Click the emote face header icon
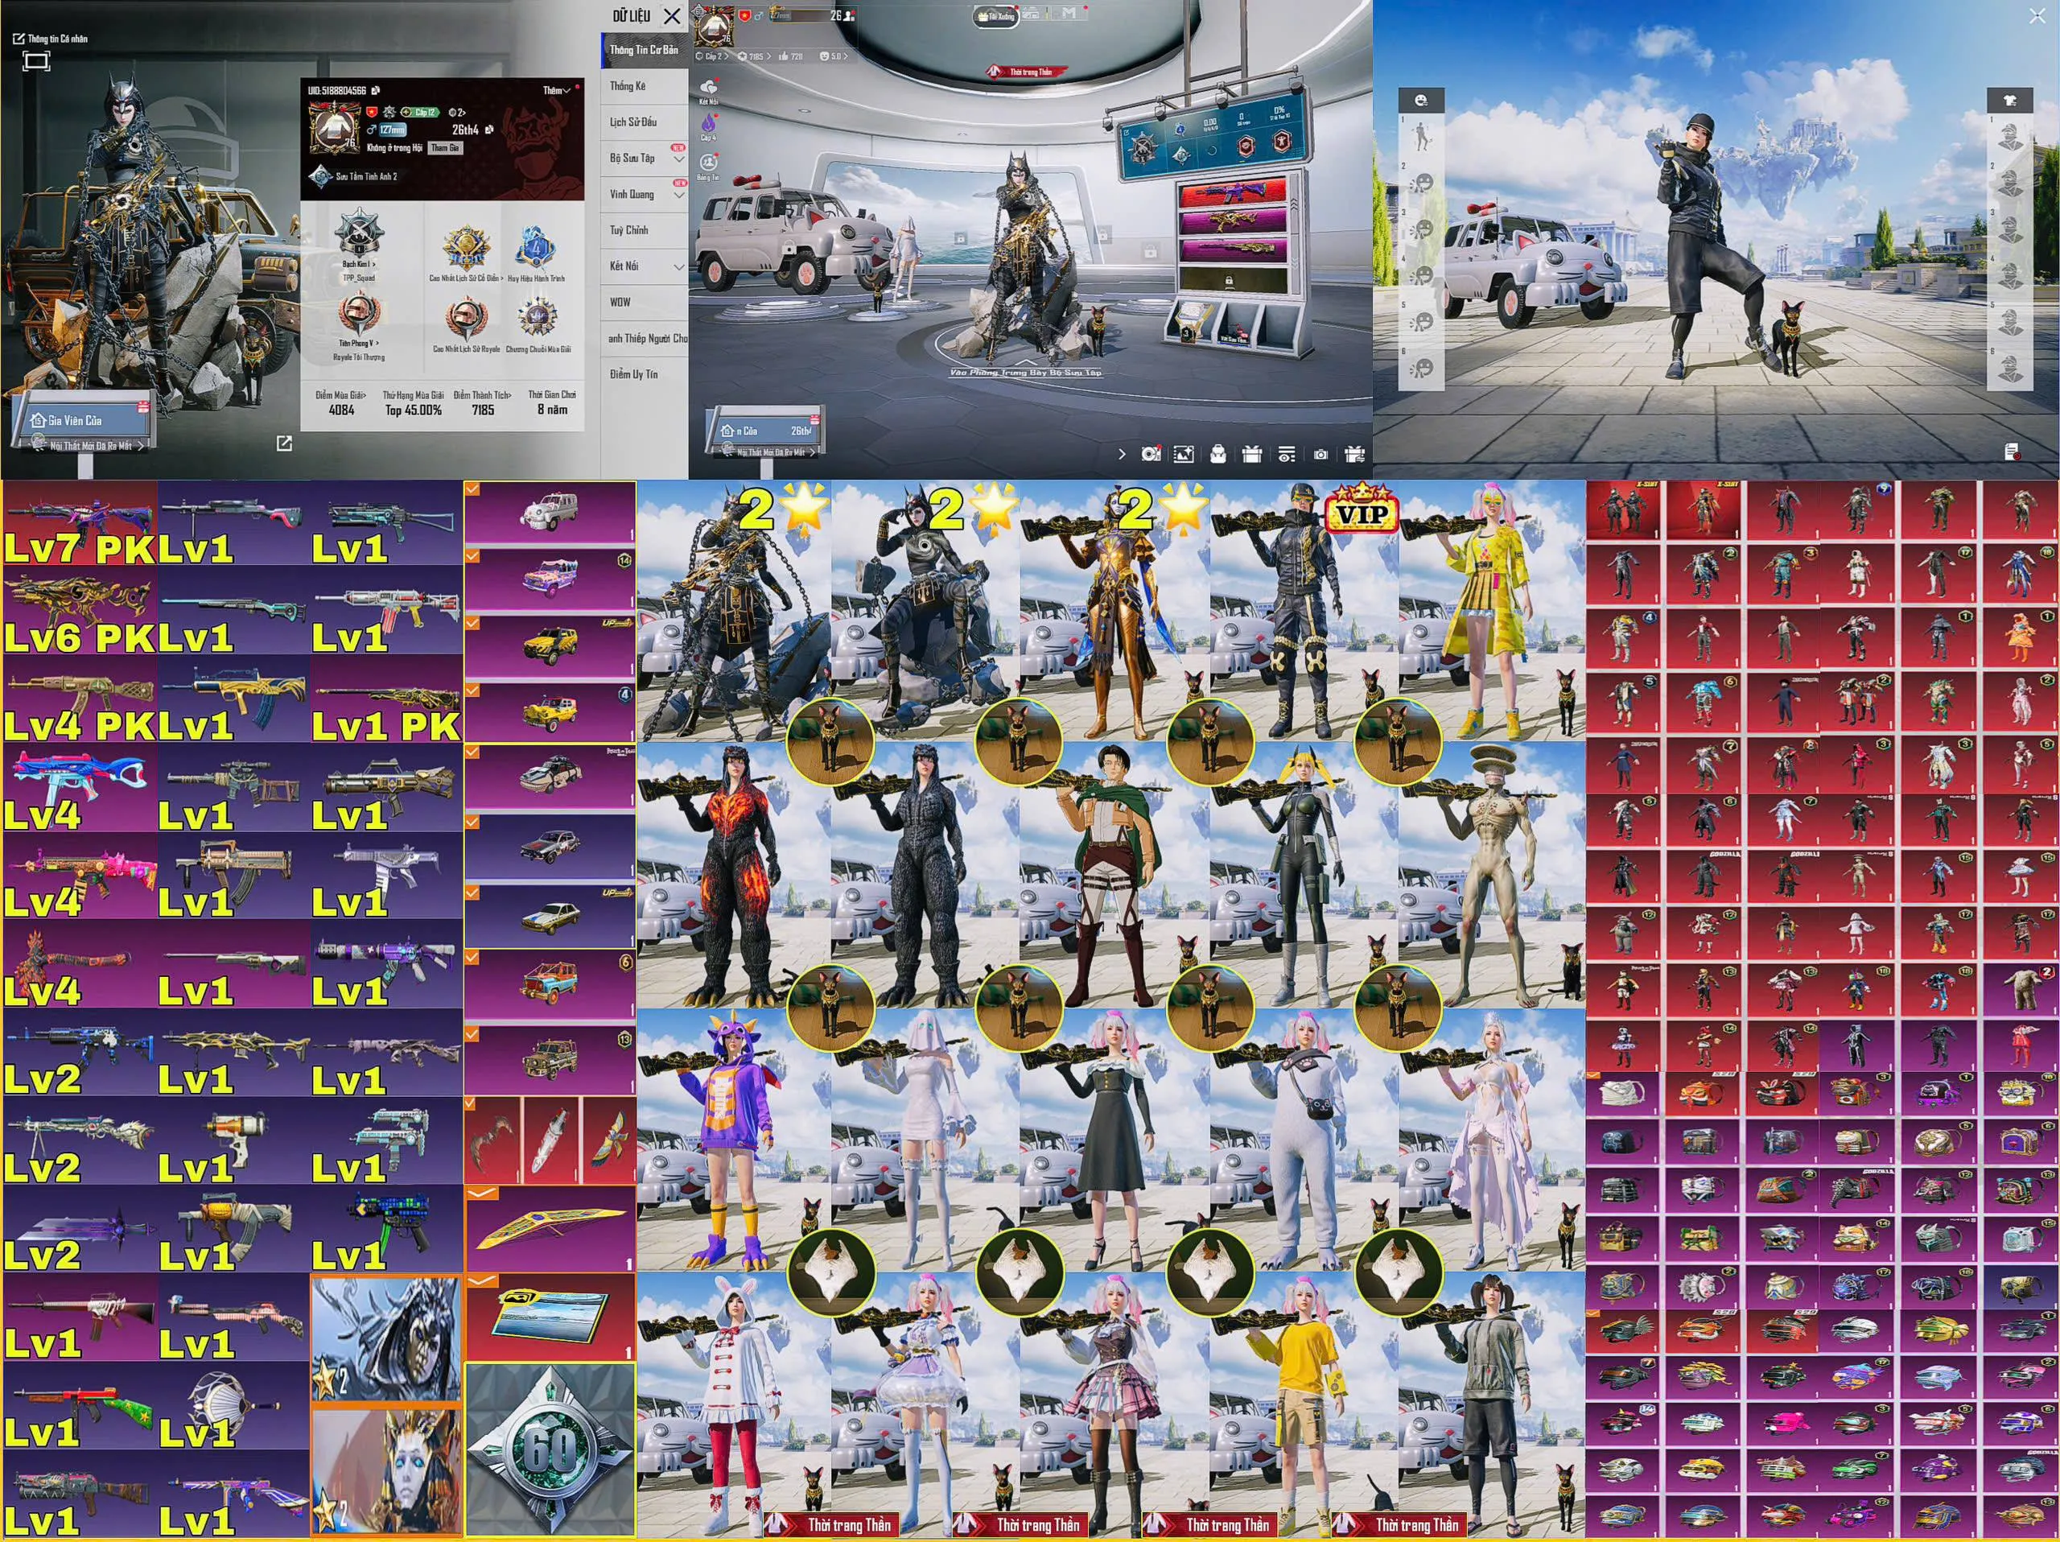Screen dimensions: 2060x1542 (1421, 100)
